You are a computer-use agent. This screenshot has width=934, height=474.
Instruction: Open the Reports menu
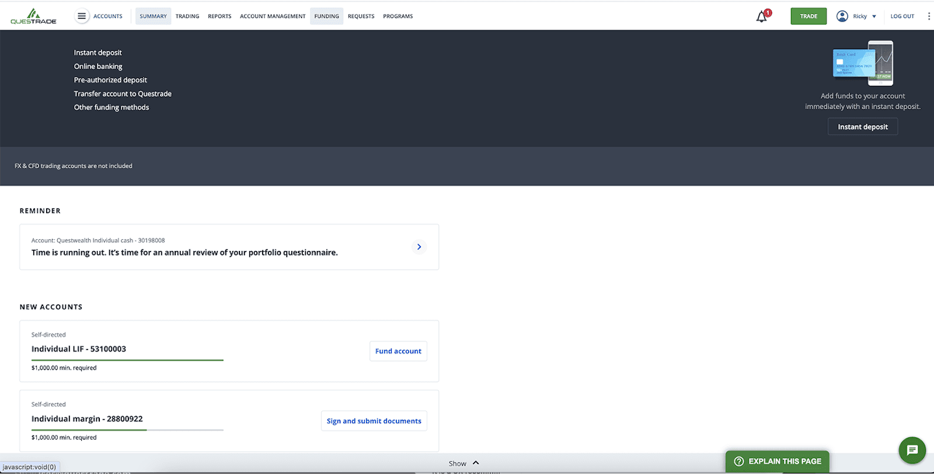(x=219, y=16)
